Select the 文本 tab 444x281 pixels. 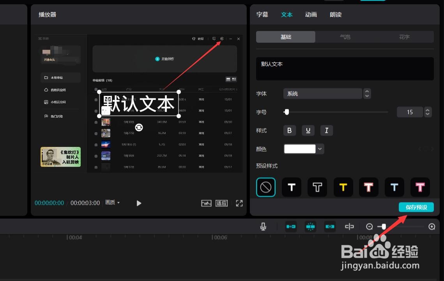pos(287,14)
